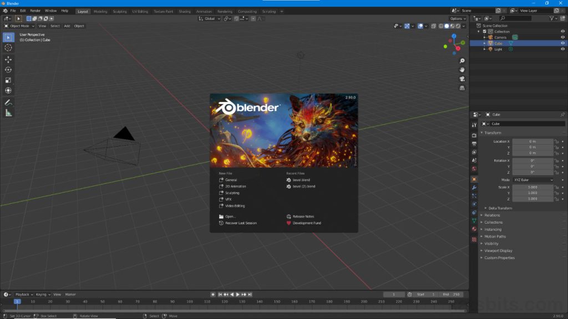Open the Modifier Properties wrench icon
Screen dimensions: 568x319
(x=475, y=188)
